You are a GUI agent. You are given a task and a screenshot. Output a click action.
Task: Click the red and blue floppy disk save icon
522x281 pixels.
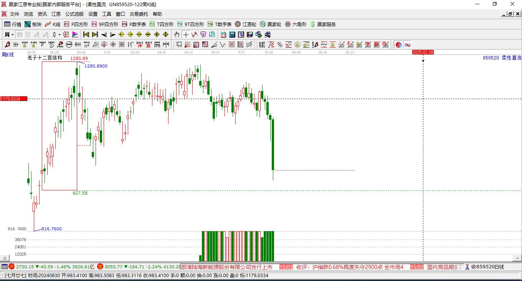coord(250,35)
